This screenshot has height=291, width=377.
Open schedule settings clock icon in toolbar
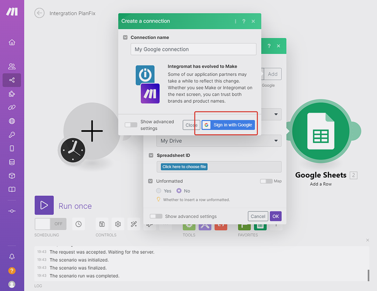78,224
